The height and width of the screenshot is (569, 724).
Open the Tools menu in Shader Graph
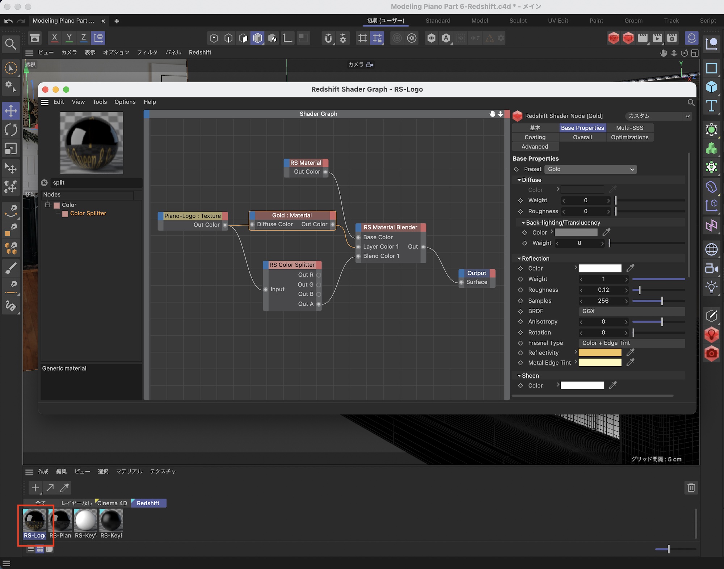click(x=100, y=102)
